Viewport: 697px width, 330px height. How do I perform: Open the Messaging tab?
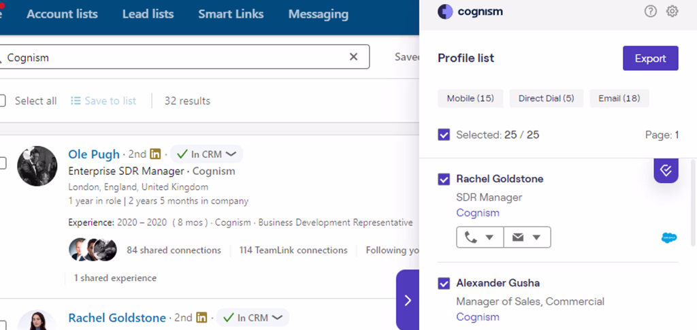319,14
